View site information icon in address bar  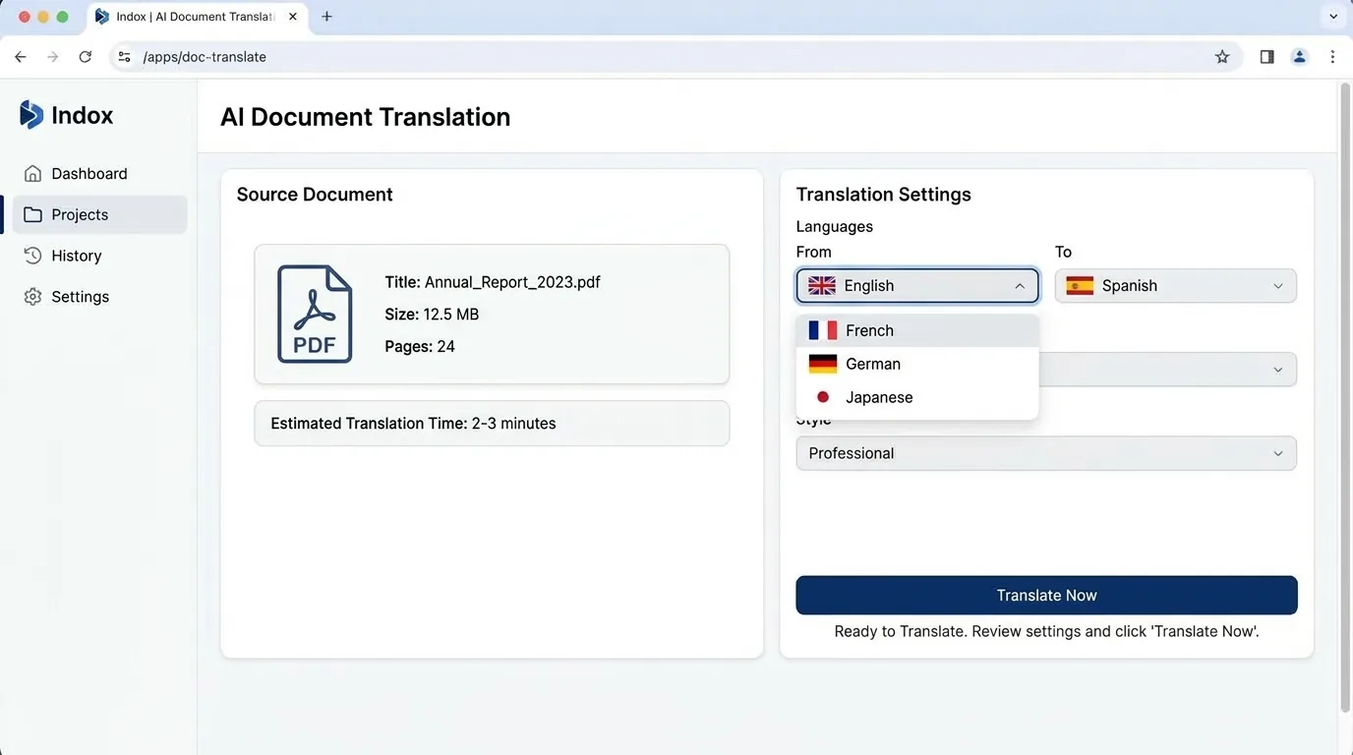click(x=124, y=57)
